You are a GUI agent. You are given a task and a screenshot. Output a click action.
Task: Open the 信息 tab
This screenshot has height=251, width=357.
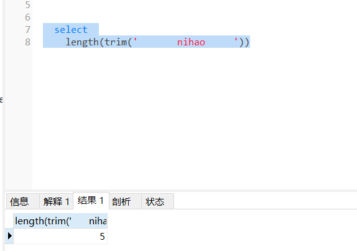[x=23, y=201]
